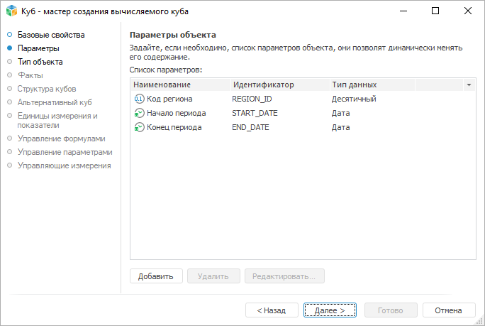Go back with the < Назад button

(272, 310)
